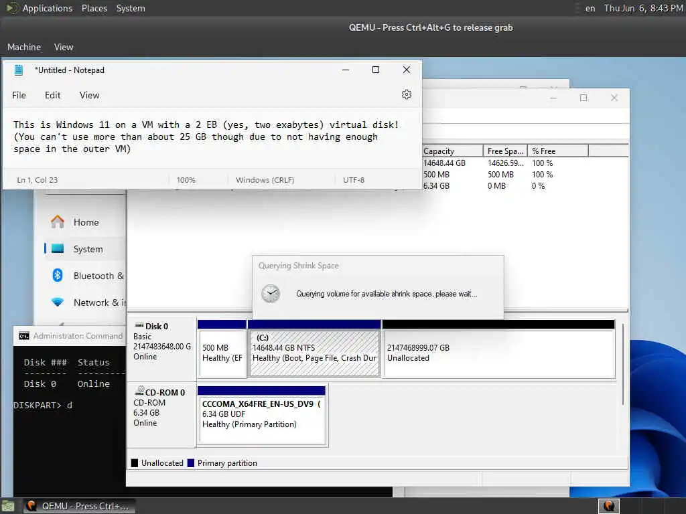Click the en keyboard layout indicator
This screenshot has width=686, height=514.
pos(590,8)
